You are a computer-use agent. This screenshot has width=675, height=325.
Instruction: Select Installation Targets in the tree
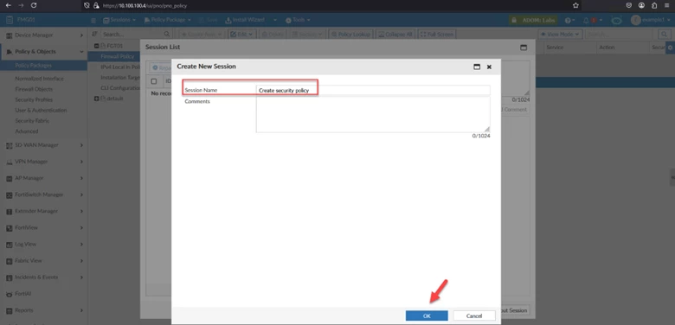click(x=120, y=78)
